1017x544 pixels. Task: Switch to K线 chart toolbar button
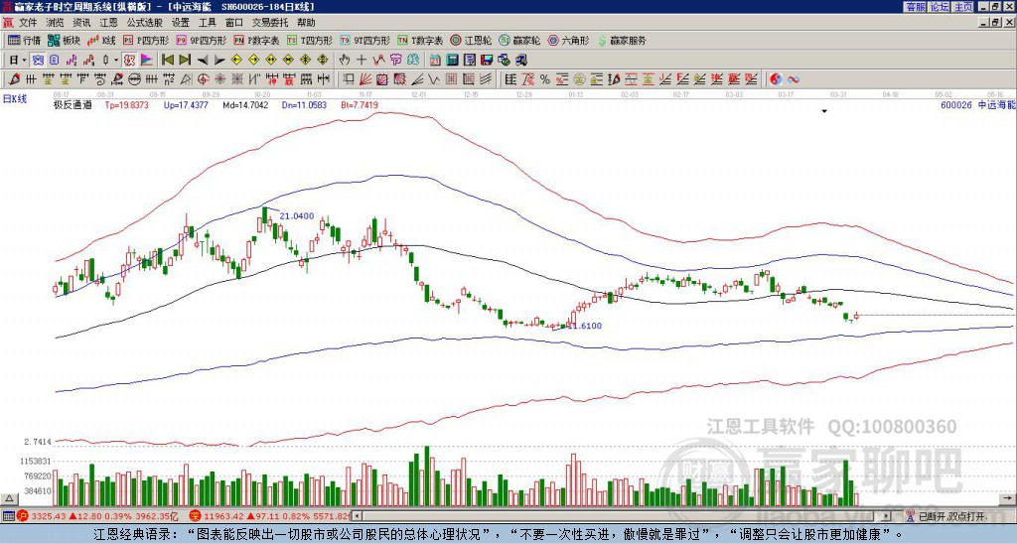click(101, 40)
